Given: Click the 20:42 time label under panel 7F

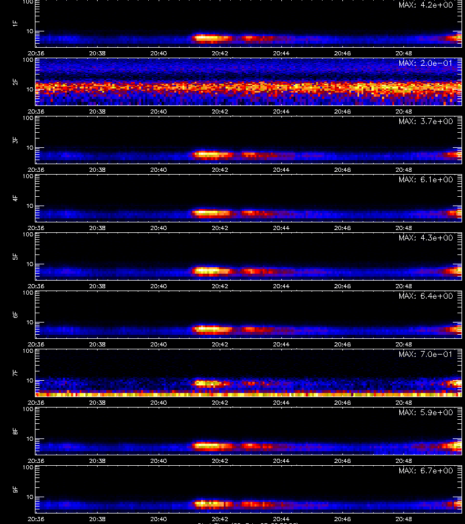Looking at the screenshot, I should tap(220, 403).
